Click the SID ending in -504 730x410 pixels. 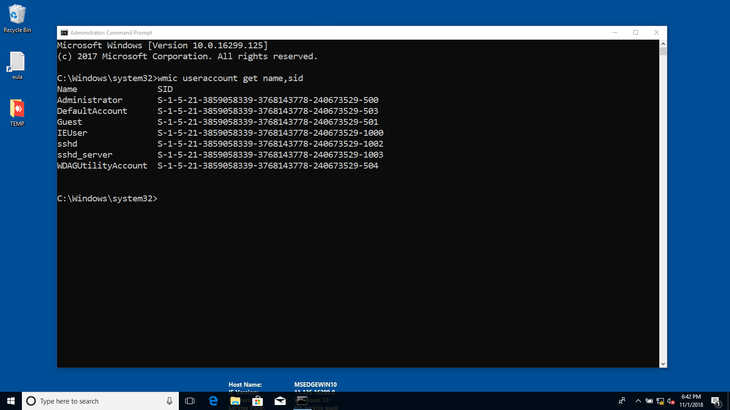(268, 165)
